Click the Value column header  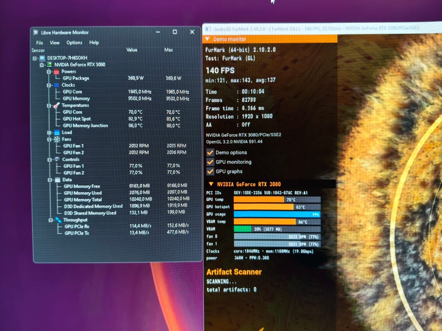(132, 50)
